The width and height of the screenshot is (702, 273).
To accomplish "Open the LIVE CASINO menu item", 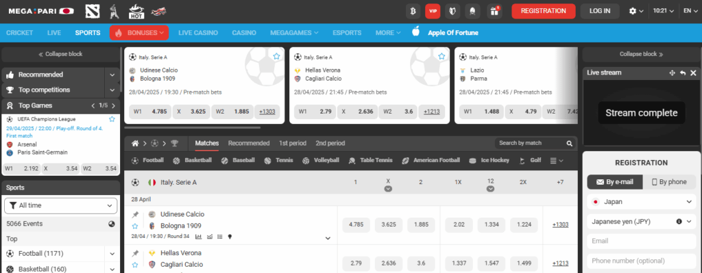I will tap(198, 33).
